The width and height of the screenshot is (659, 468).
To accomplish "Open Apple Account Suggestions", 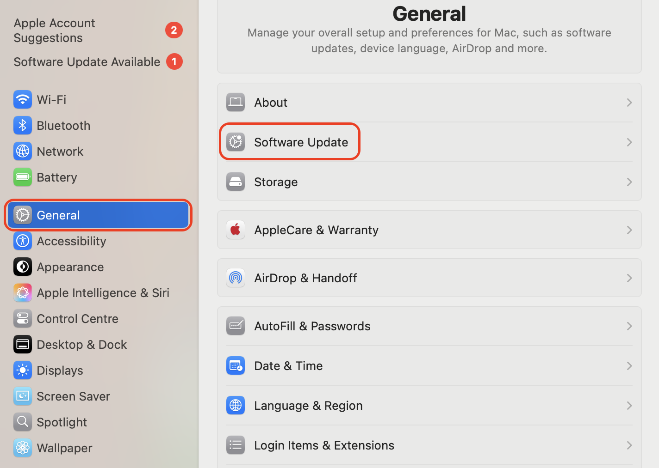I will [x=54, y=30].
